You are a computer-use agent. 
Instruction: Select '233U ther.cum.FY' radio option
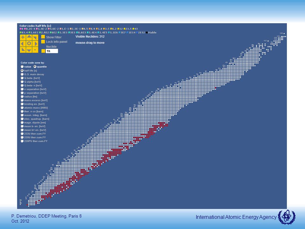click(x=22, y=134)
